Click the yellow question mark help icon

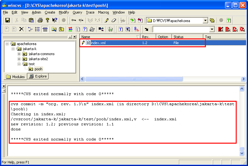(x=47, y=20)
